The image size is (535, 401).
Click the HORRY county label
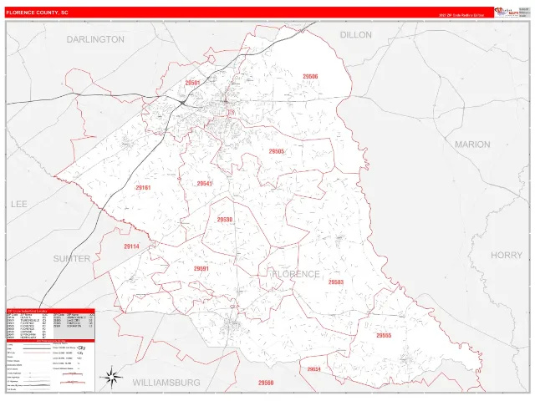coord(507,255)
